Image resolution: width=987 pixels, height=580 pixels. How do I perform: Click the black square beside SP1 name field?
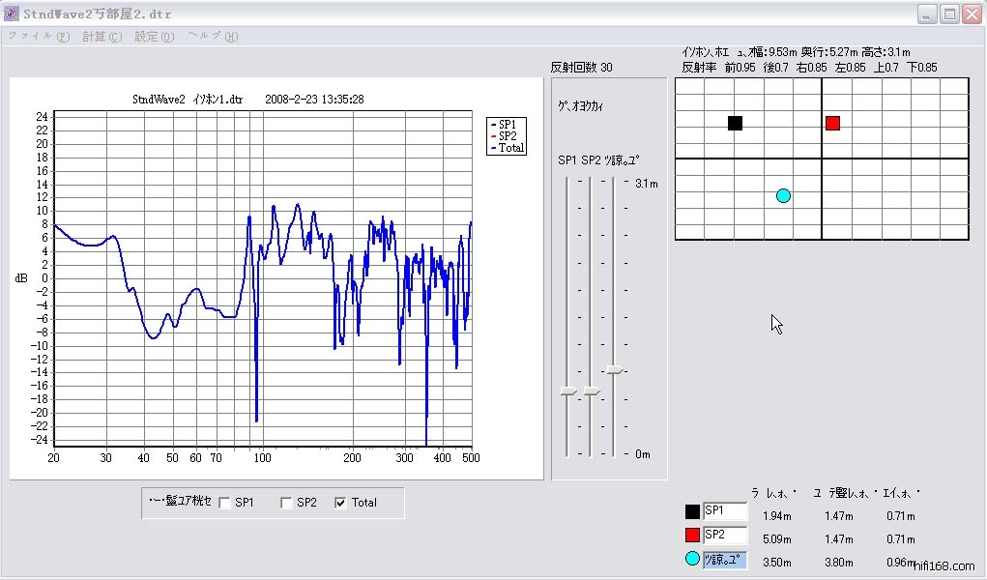(692, 512)
